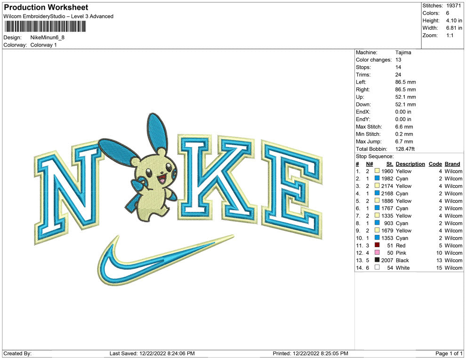Click the red color swatch for stop 11

(x=377, y=245)
